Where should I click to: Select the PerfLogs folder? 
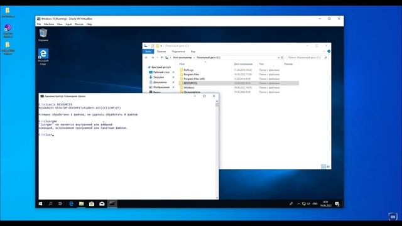pos(188,70)
